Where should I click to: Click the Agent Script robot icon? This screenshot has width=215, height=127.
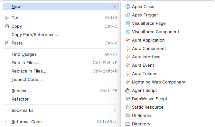click(128, 90)
